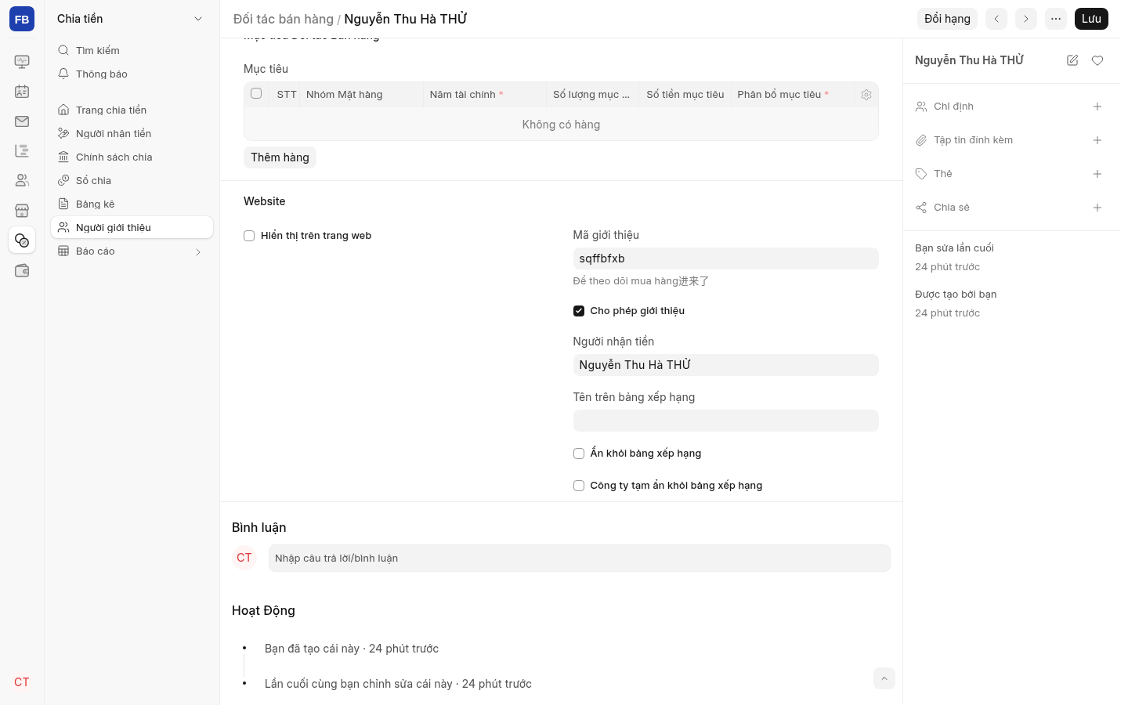Click the Lưu save button
This screenshot has height=705, width=1128.
click(x=1091, y=19)
